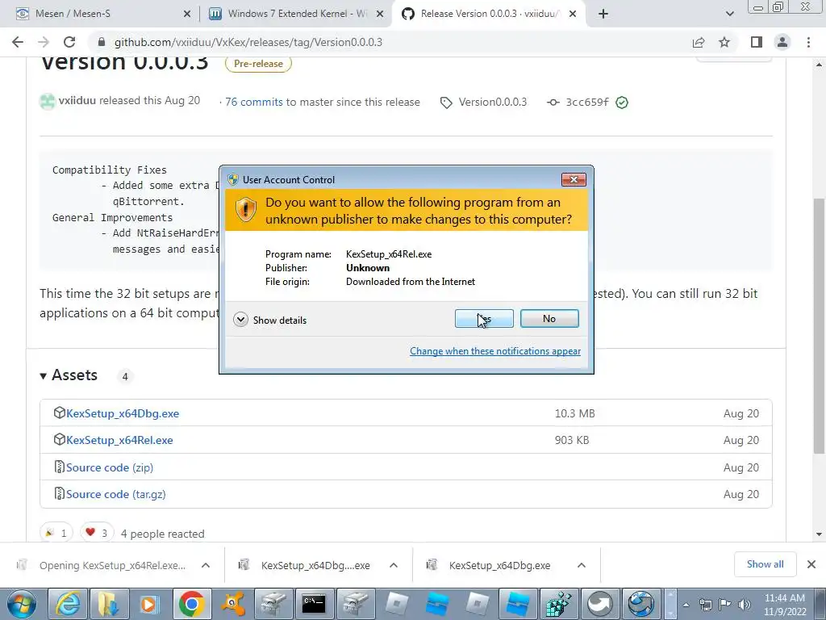
Task: Toggle the browser side panel
Action: coord(757,42)
